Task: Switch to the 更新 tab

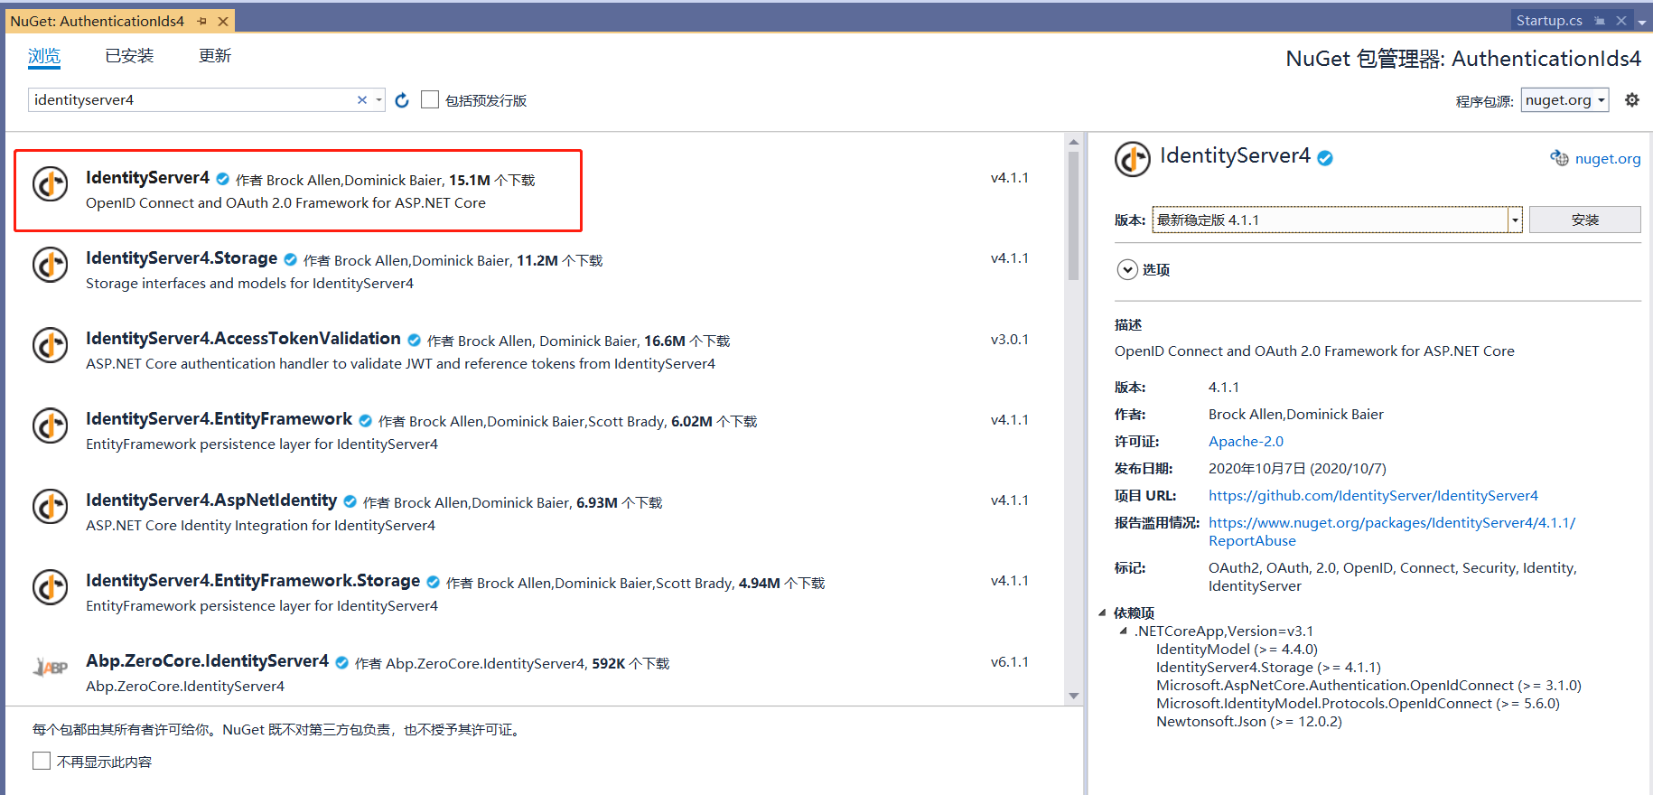Action: (215, 56)
